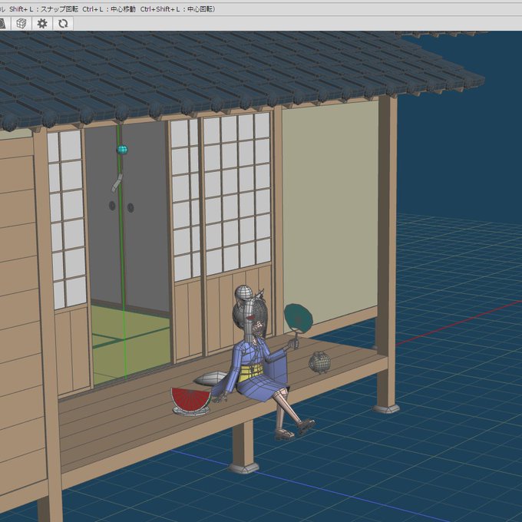Click the wind chime glass ball object
The height and width of the screenshot is (522, 522).
(122, 150)
